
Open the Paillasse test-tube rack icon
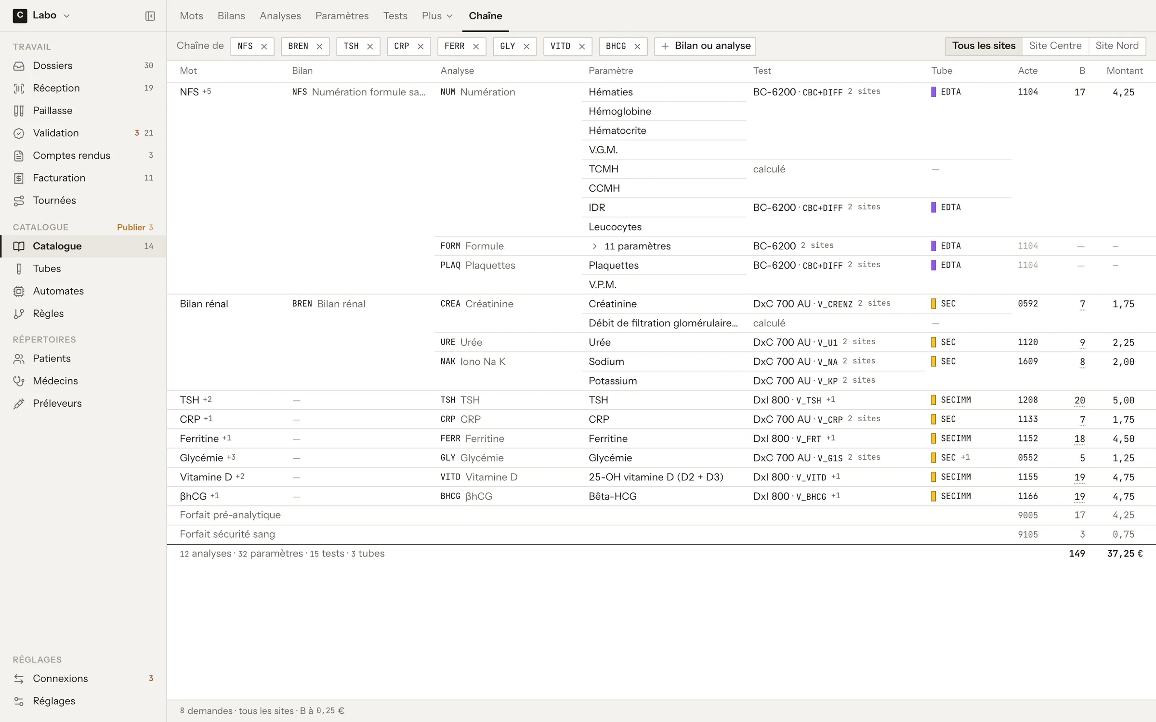coord(19,111)
